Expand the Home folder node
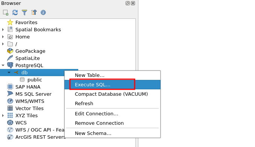Screen dimensions: 255x147 (3, 37)
